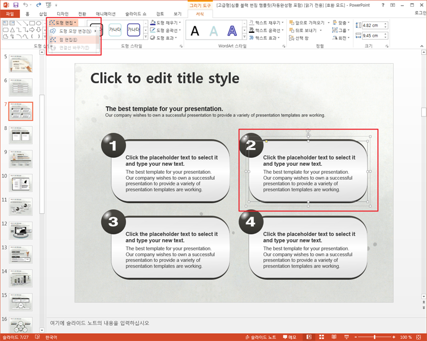Image resolution: width=427 pixels, height=341 pixels.
Task: Click the 뒤로 보내기 button
Action: (x=303, y=30)
